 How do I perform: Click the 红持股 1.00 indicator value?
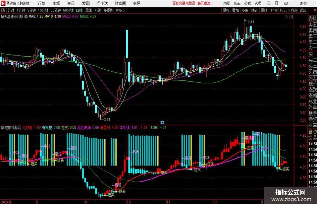32,128
